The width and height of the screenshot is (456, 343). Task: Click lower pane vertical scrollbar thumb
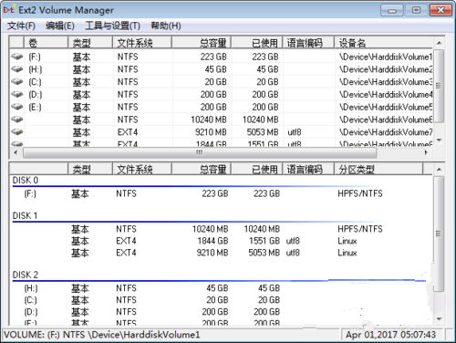(x=439, y=234)
